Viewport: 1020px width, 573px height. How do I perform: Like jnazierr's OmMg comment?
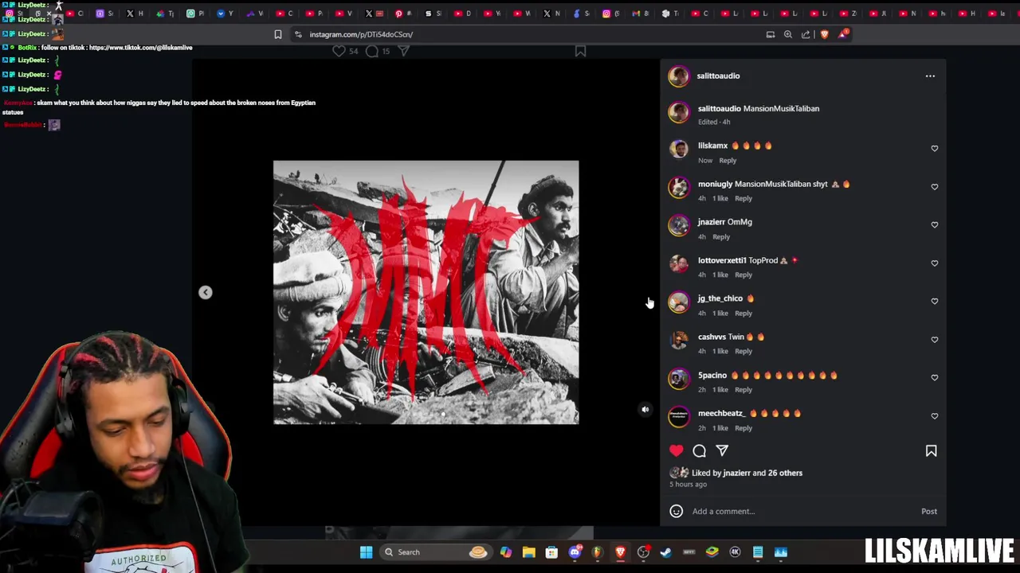pyautogui.click(x=935, y=224)
